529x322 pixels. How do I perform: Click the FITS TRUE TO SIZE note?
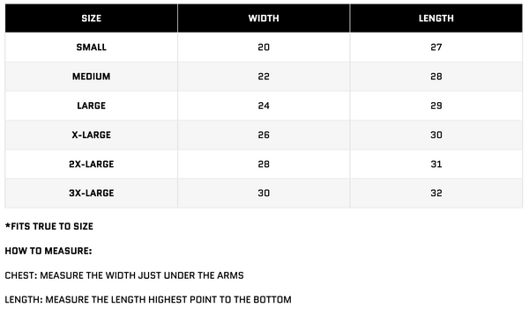click(49, 226)
